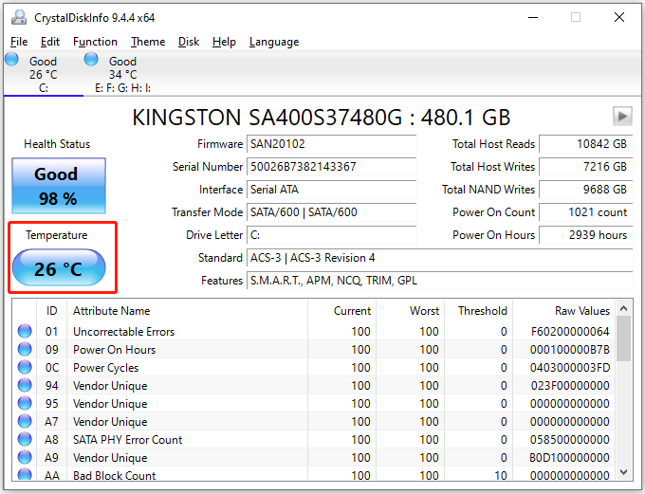Image resolution: width=645 pixels, height=494 pixels.
Task: Click the scrollbar up arrow in attribute list
Action: [623, 308]
